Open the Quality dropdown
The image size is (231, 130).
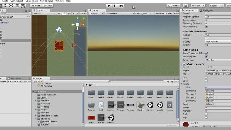tap(218, 42)
